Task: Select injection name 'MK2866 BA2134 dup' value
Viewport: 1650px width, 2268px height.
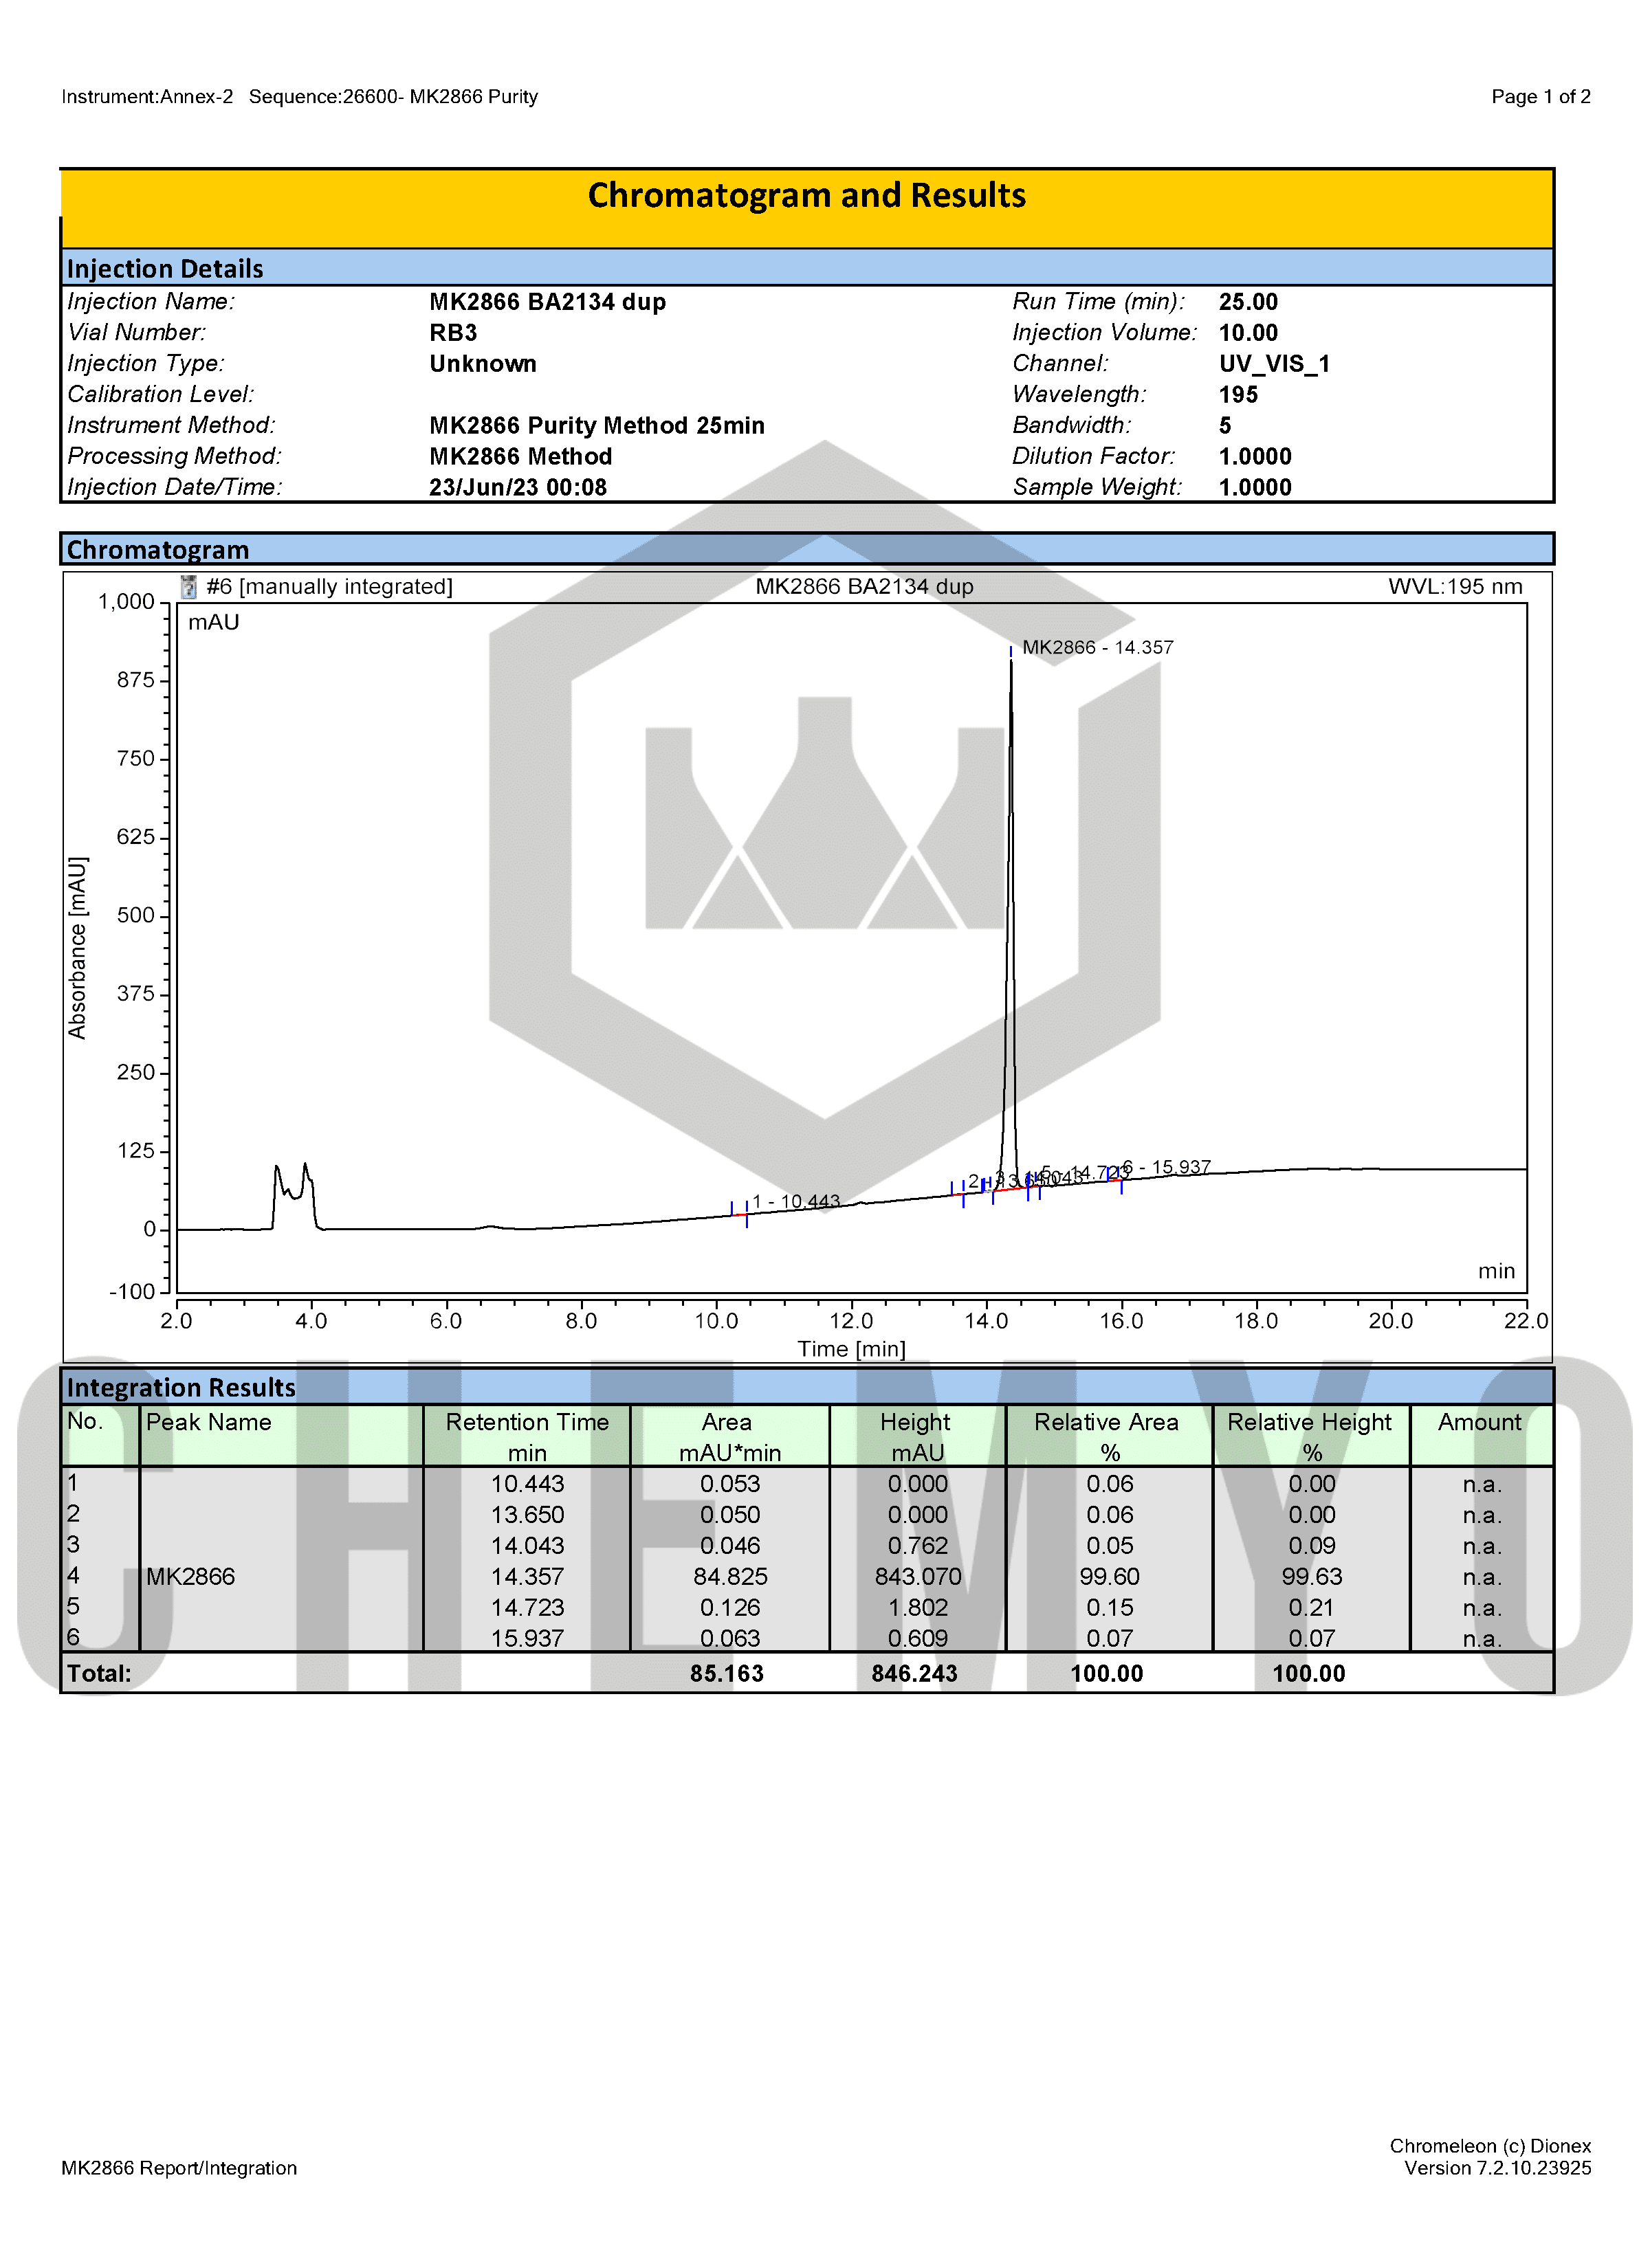Action: click(x=547, y=302)
